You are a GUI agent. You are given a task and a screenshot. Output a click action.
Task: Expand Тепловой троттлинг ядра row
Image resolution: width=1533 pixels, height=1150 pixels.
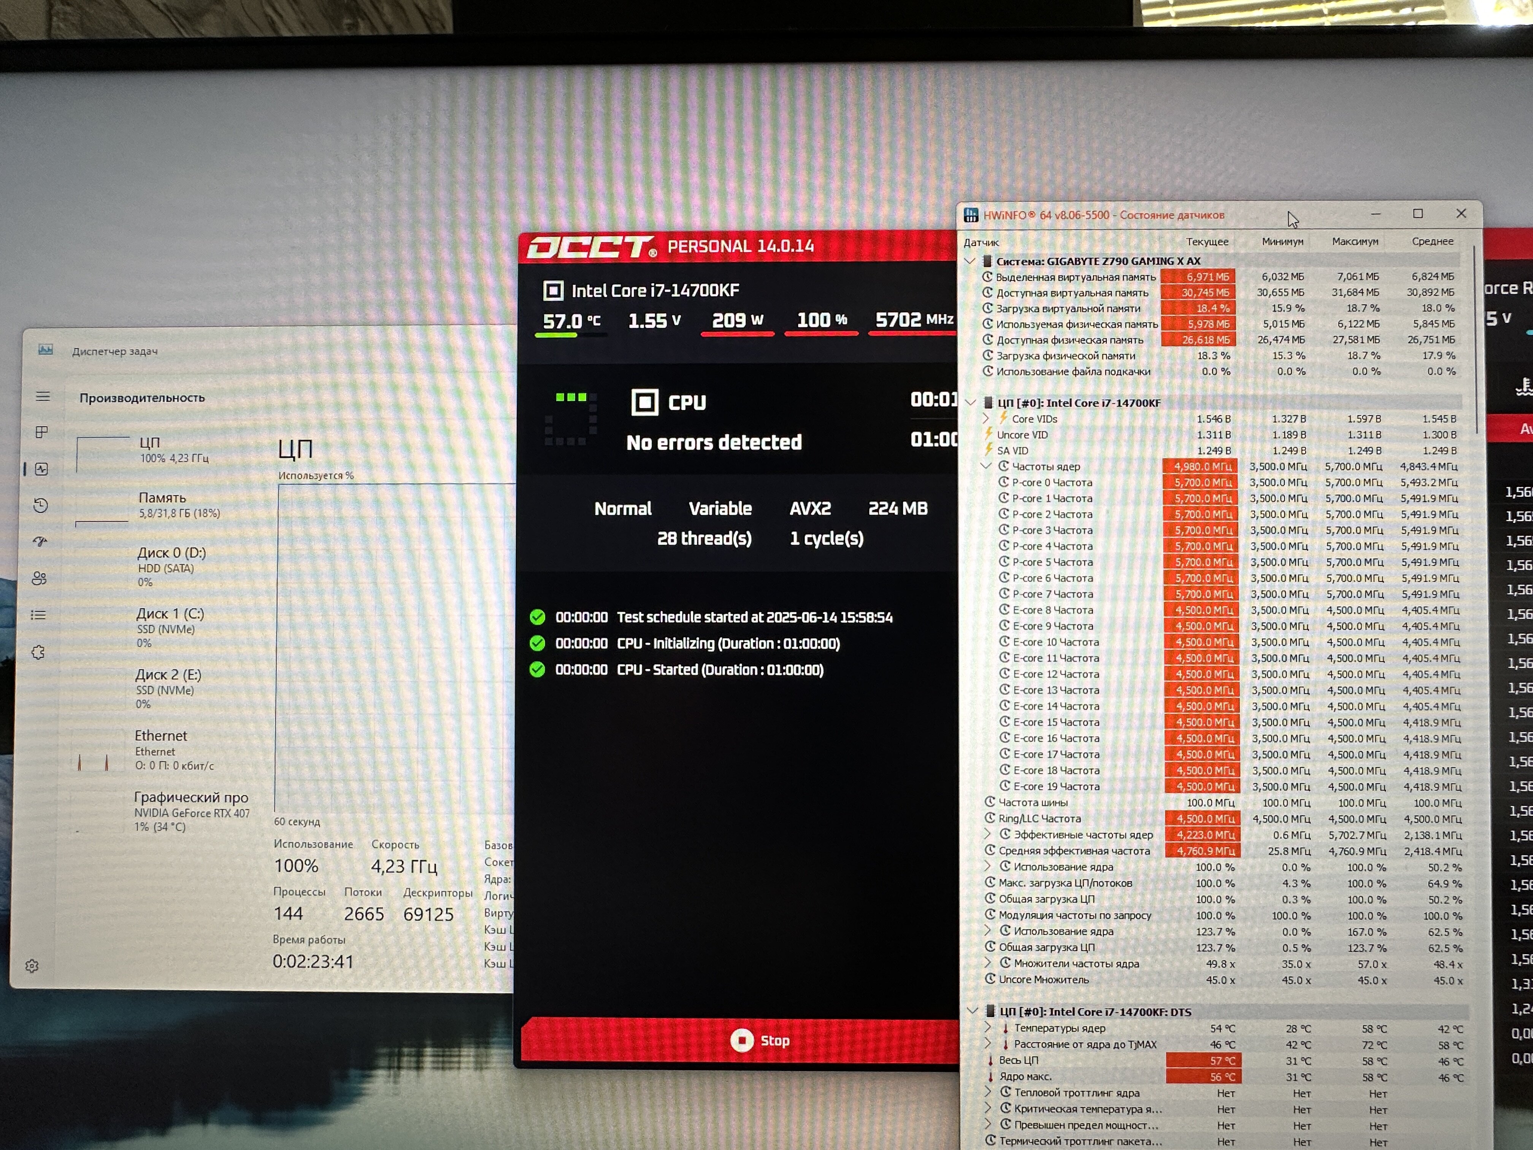[x=988, y=1093]
